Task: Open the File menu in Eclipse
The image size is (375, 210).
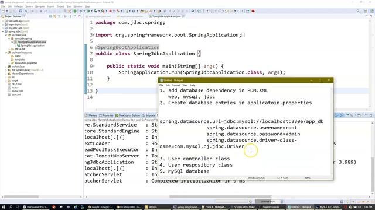Action: (x=3, y=6)
